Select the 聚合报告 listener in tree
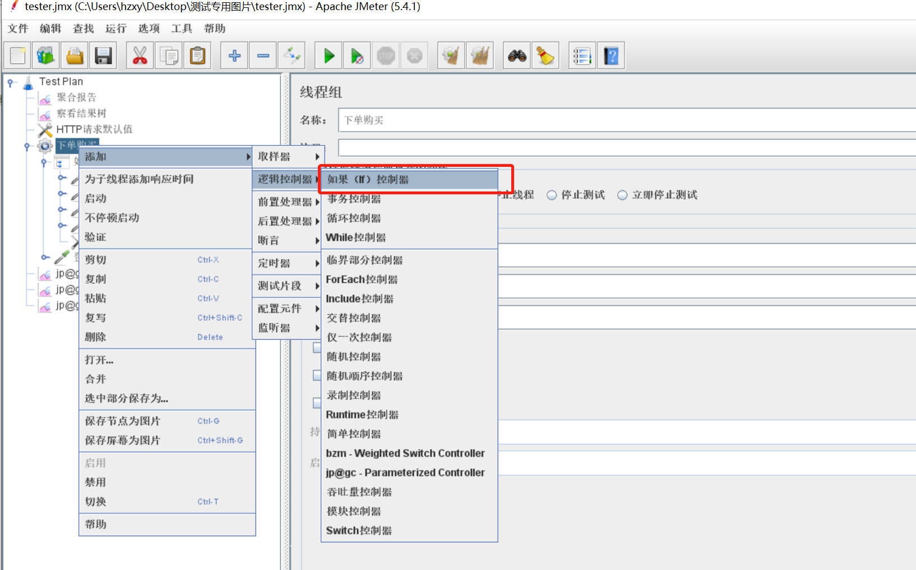Screen dimensions: 916x570 pos(76,97)
